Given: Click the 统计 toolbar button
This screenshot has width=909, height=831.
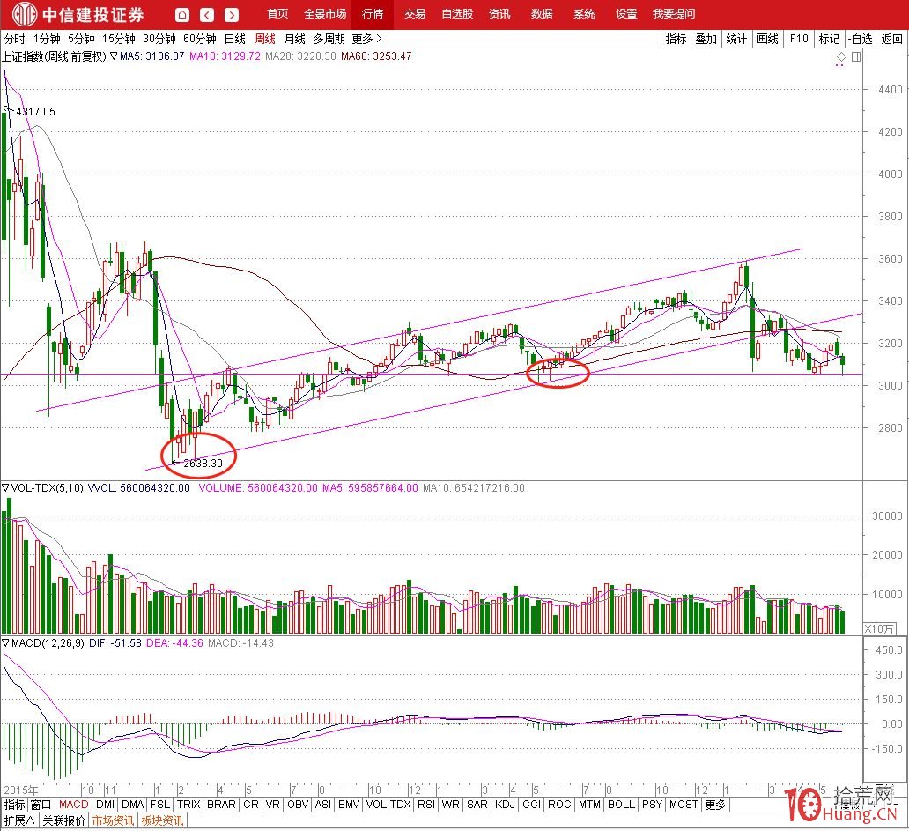Looking at the screenshot, I should 736,39.
